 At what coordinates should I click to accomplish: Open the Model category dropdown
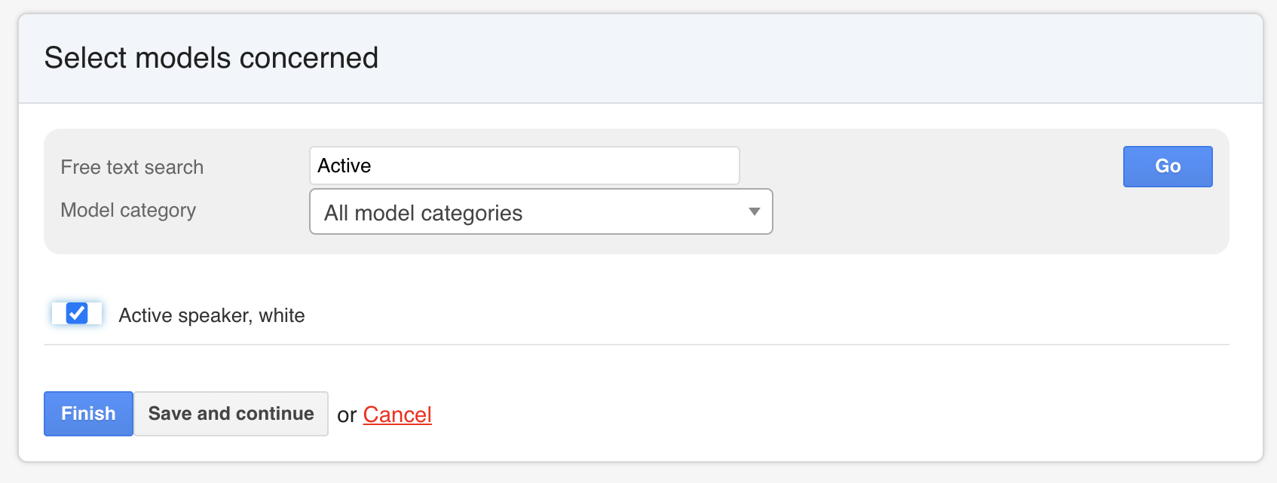[x=541, y=212]
